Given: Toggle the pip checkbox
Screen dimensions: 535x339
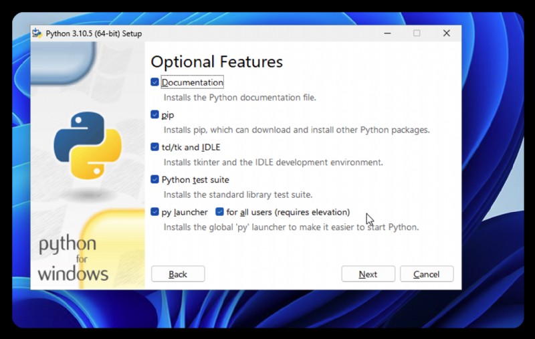Looking at the screenshot, I should 154,114.
